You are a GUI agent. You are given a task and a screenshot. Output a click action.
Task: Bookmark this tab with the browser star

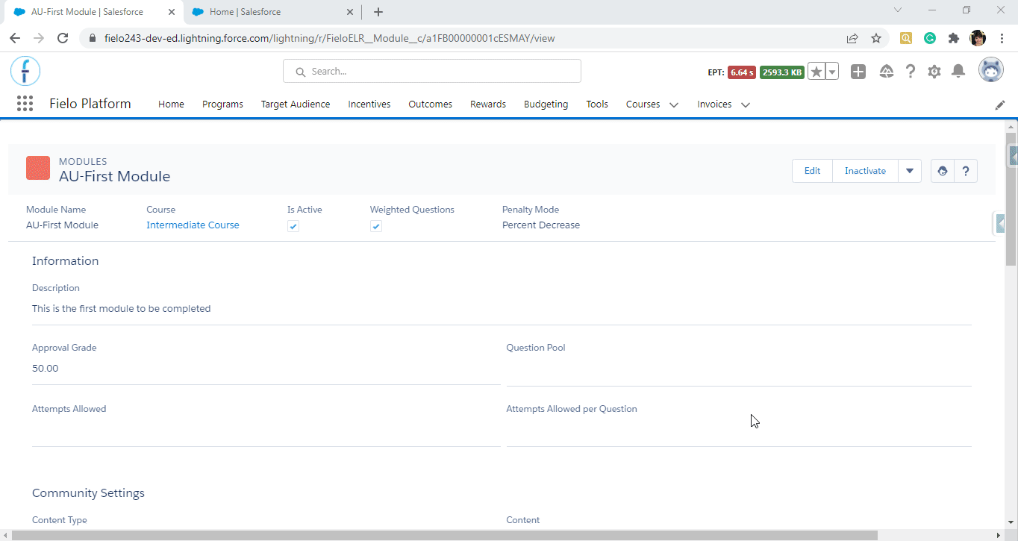pyautogui.click(x=876, y=38)
